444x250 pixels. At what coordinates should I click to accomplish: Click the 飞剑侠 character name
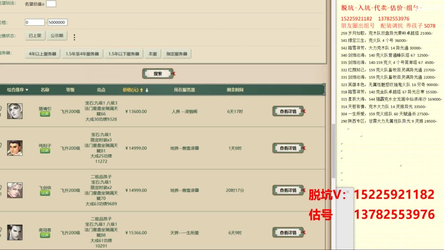tap(45, 188)
